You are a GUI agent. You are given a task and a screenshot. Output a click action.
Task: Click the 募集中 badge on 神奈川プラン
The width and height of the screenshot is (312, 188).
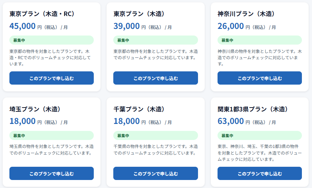point(260,40)
